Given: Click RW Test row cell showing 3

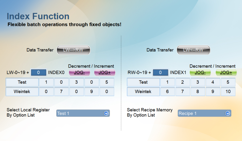Looking at the screenshot, I should click(197, 82).
